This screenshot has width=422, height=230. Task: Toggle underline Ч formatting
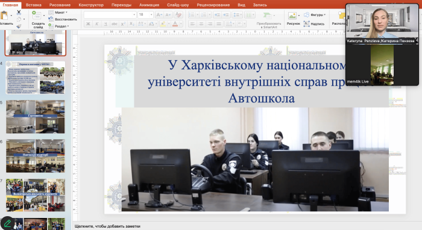pos(105,24)
